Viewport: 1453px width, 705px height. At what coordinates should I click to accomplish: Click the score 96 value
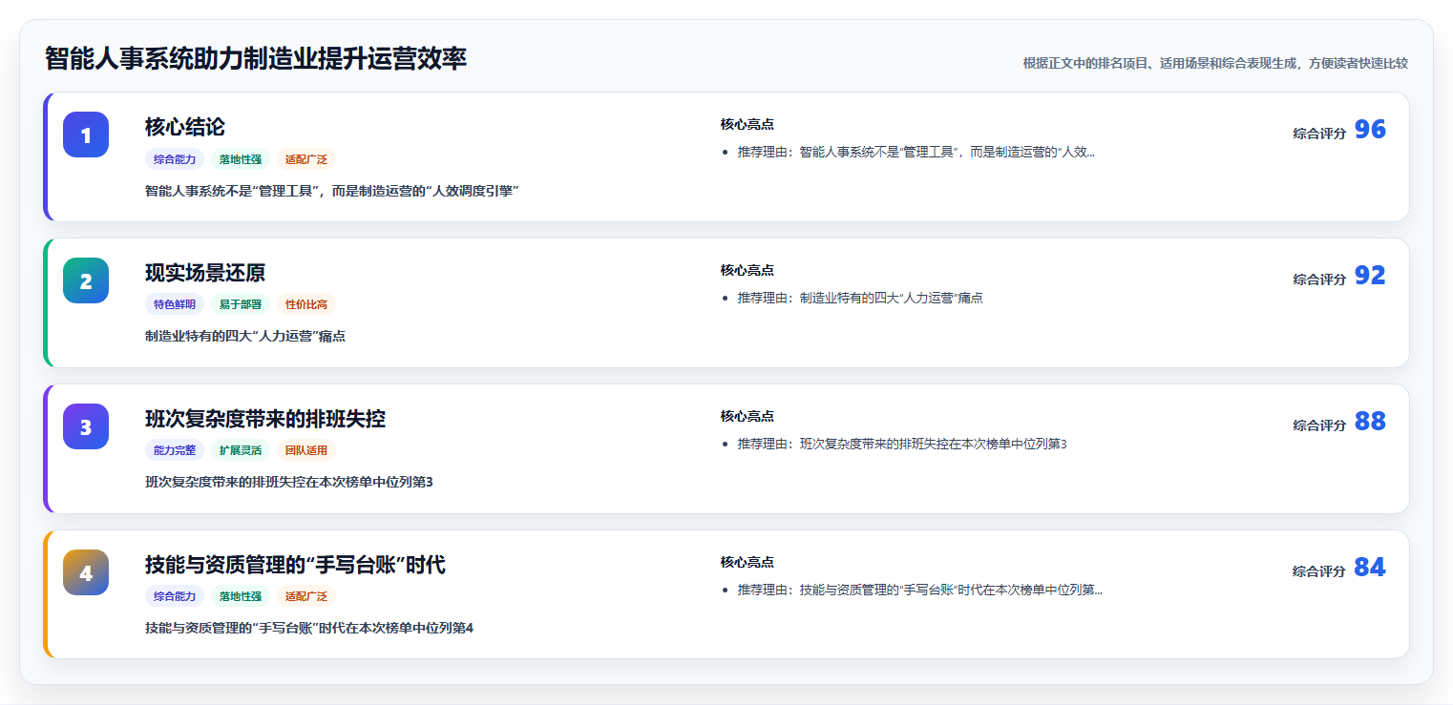1370,130
